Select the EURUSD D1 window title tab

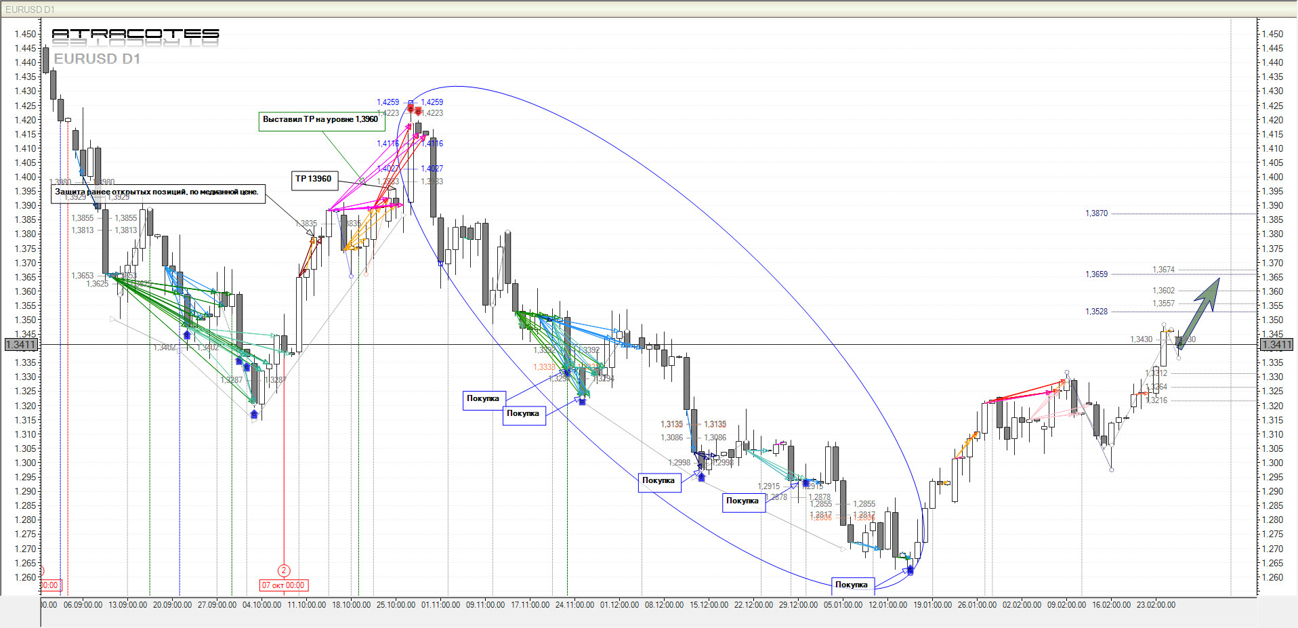pyautogui.click(x=30, y=9)
